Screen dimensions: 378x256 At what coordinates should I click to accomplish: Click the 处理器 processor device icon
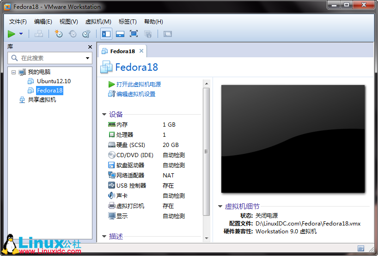(112, 134)
